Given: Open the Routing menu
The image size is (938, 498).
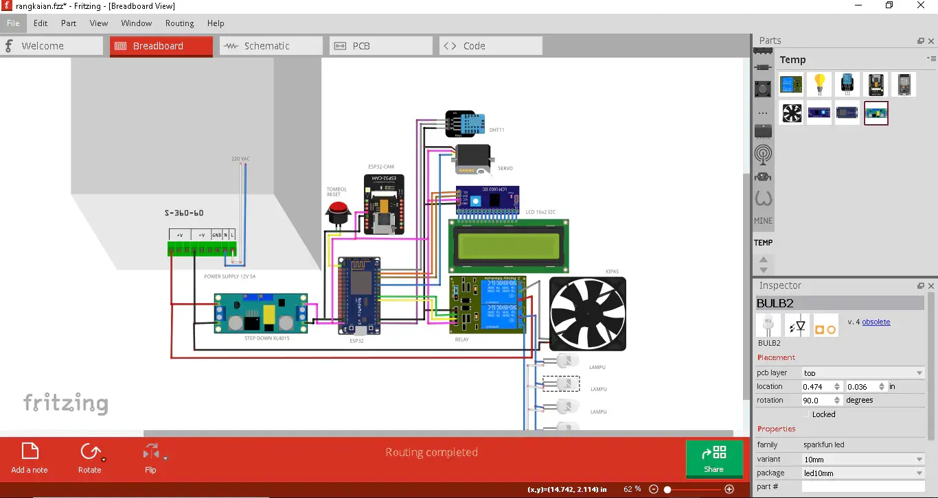Looking at the screenshot, I should pyautogui.click(x=179, y=23).
